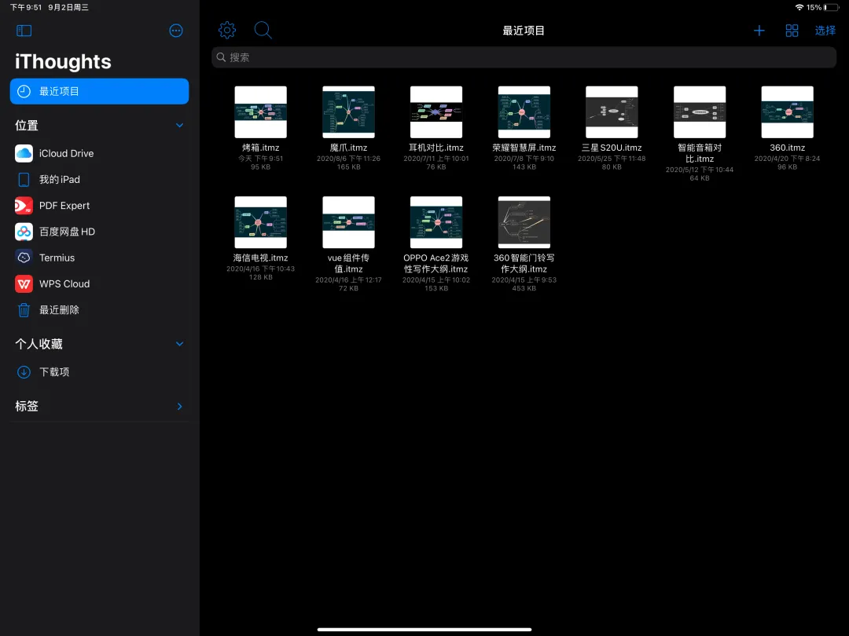Click the 标签 section header
This screenshot has height=636, width=849.
(x=27, y=406)
